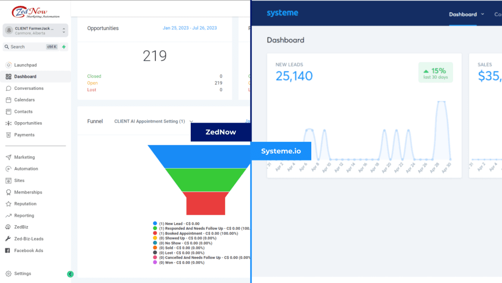Viewport: 502px width, 283px height.
Task: Click the 15% last 30 days badge
Action: tap(435, 73)
